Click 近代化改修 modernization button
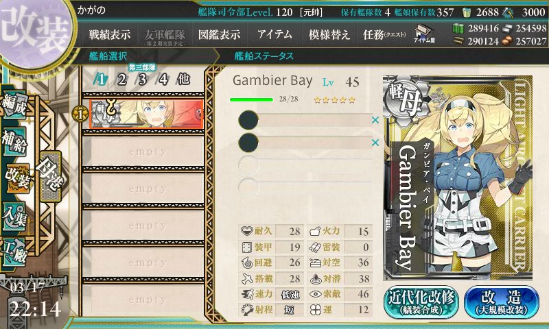 coord(421,302)
